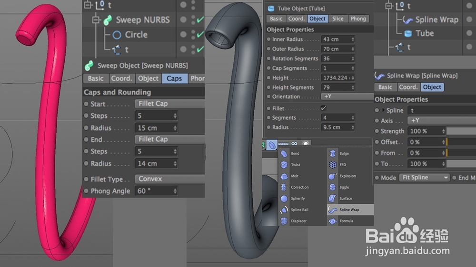Collapse the Sweep NURBS tree node
Image resolution: width=476 pixels, height=267 pixels.
[96, 20]
